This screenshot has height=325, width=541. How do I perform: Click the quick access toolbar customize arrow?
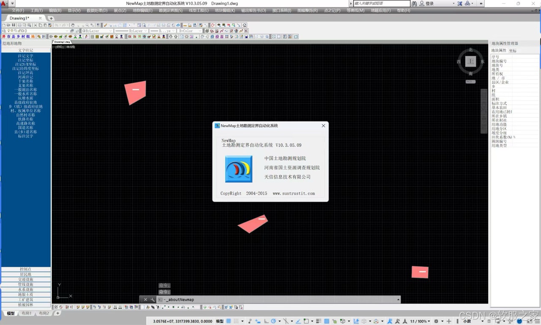click(x=12, y=3)
